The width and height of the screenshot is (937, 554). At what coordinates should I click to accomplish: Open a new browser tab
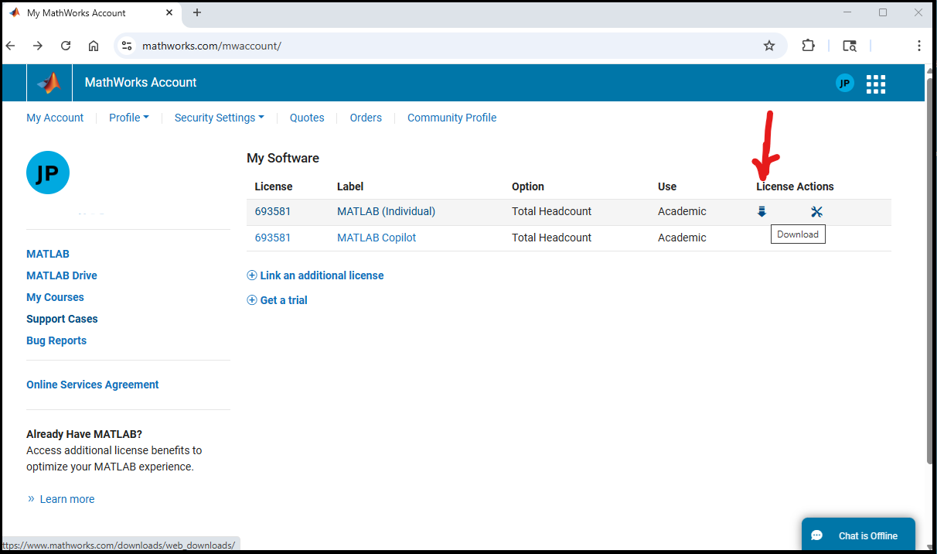197,12
